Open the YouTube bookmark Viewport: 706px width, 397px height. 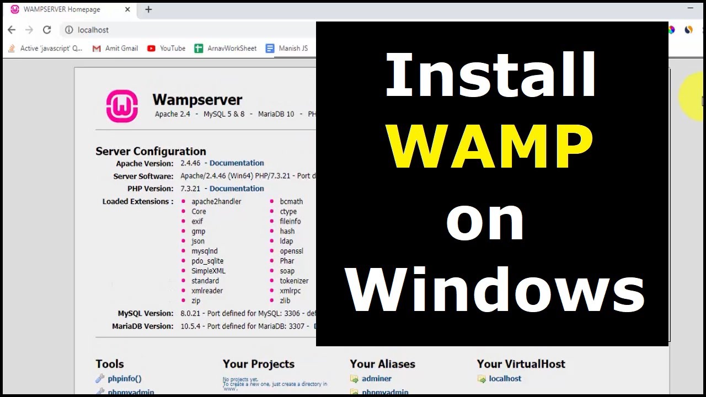pyautogui.click(x=166, y=49)
